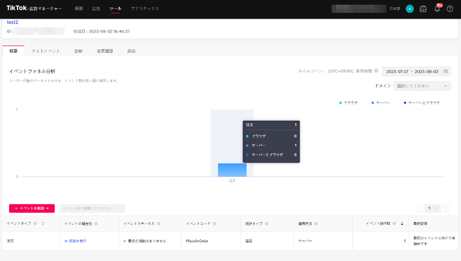This screenshot has width=461, height=261.
Task: Click the calendar icon in date range field
Action: 446,71
